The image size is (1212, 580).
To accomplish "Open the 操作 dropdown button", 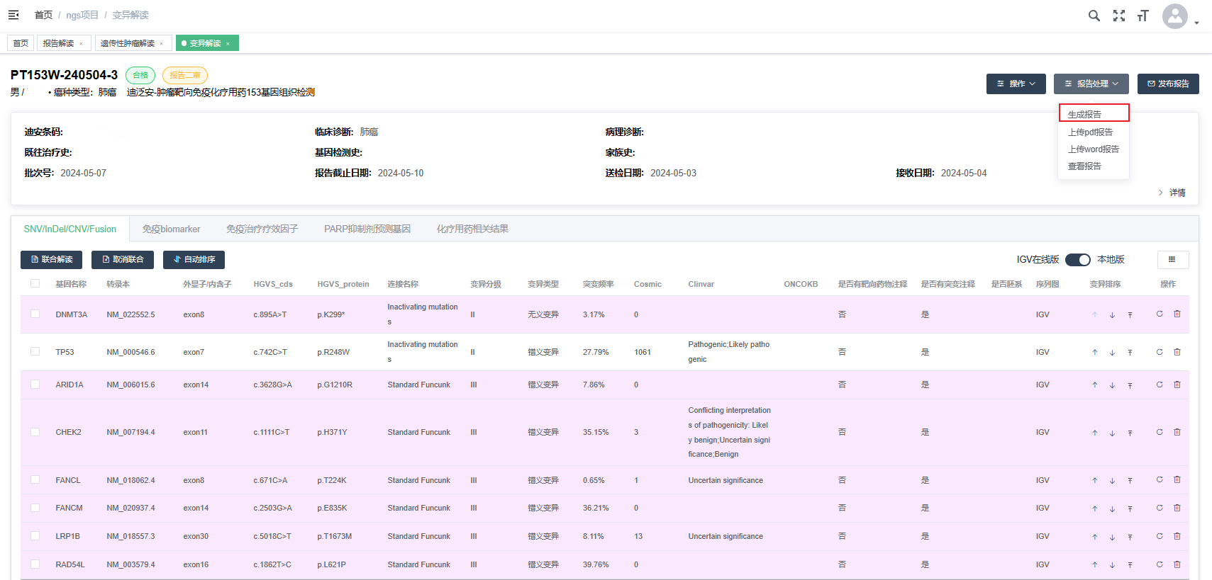I will tap(1016, 84).
